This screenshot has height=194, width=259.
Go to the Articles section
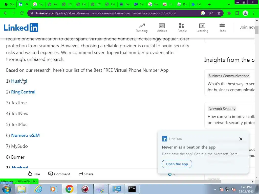162,28
